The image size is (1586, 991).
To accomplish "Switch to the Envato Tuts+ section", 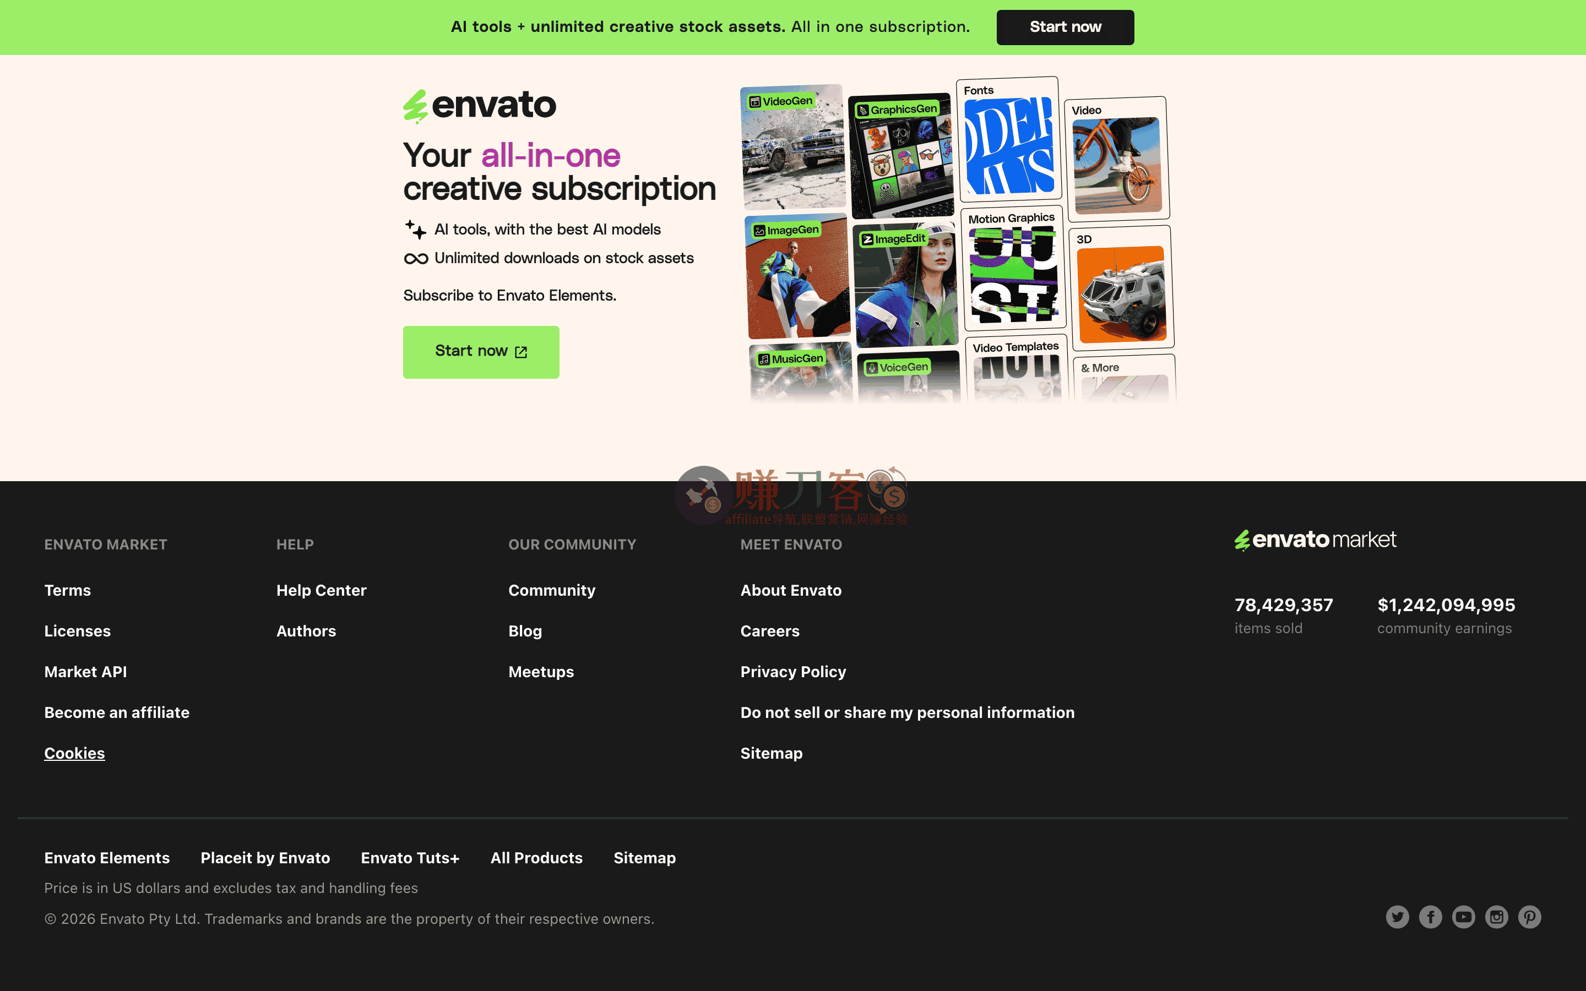I will 410,857.
